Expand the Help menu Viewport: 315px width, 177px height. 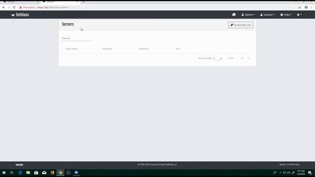(286, 15)
